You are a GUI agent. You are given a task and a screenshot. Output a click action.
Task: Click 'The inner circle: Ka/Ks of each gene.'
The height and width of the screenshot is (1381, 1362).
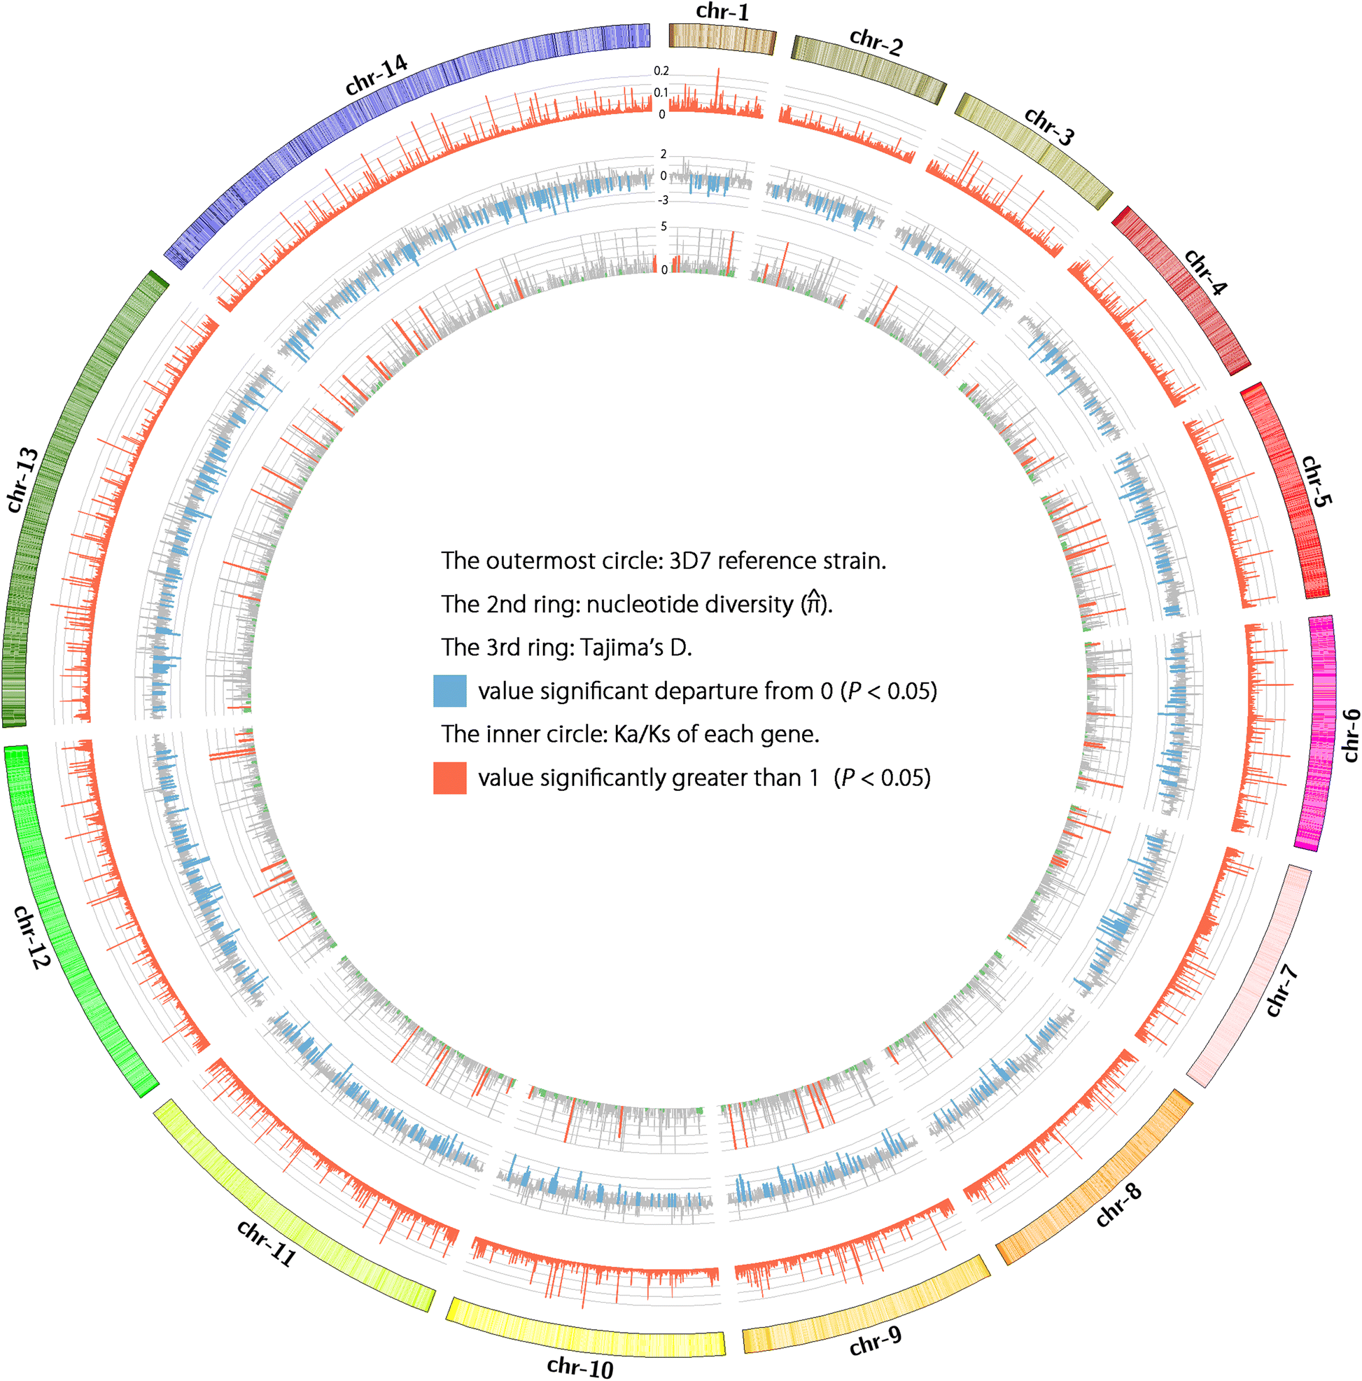coord(631,735)
